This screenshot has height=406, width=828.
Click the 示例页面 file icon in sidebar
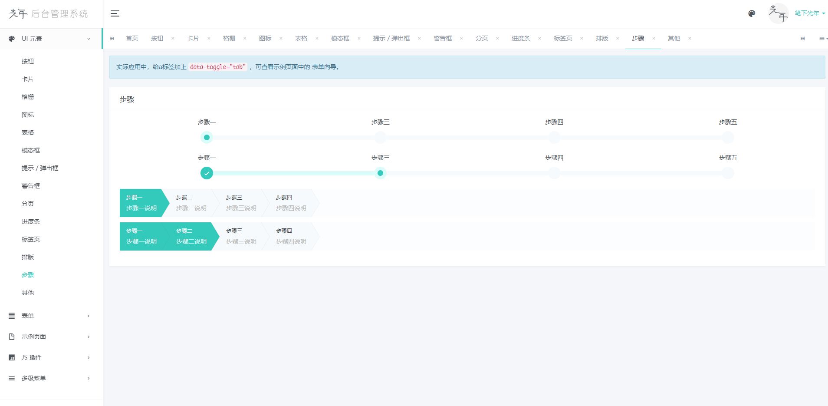[x=12, y=337]
